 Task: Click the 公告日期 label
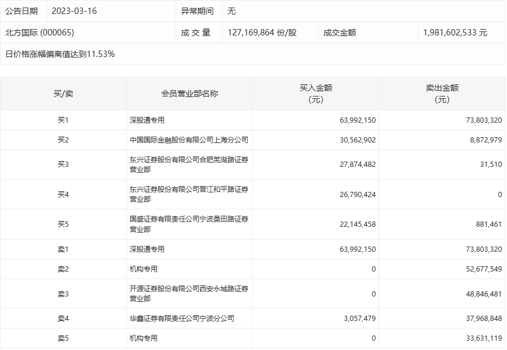click(22, 11)
